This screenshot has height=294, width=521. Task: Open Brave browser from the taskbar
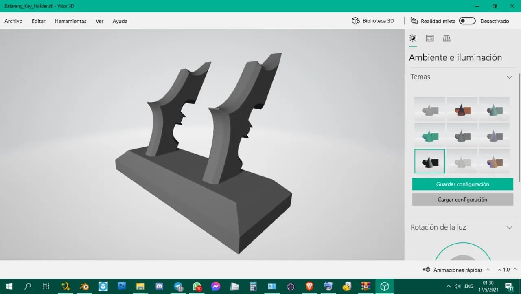point(309,286)
